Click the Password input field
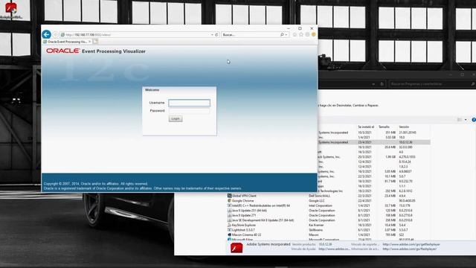This screenshot has width=476, height=268. pos(189,111)
